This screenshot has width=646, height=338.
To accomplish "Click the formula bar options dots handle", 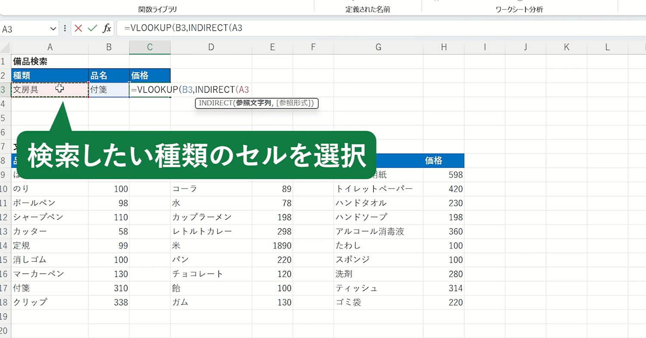I will coord(65,29).
